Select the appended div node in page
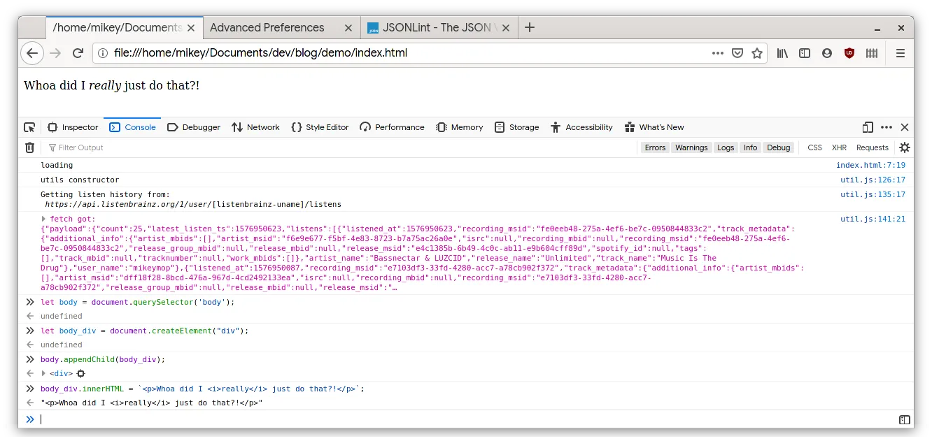 coord(80,374)
